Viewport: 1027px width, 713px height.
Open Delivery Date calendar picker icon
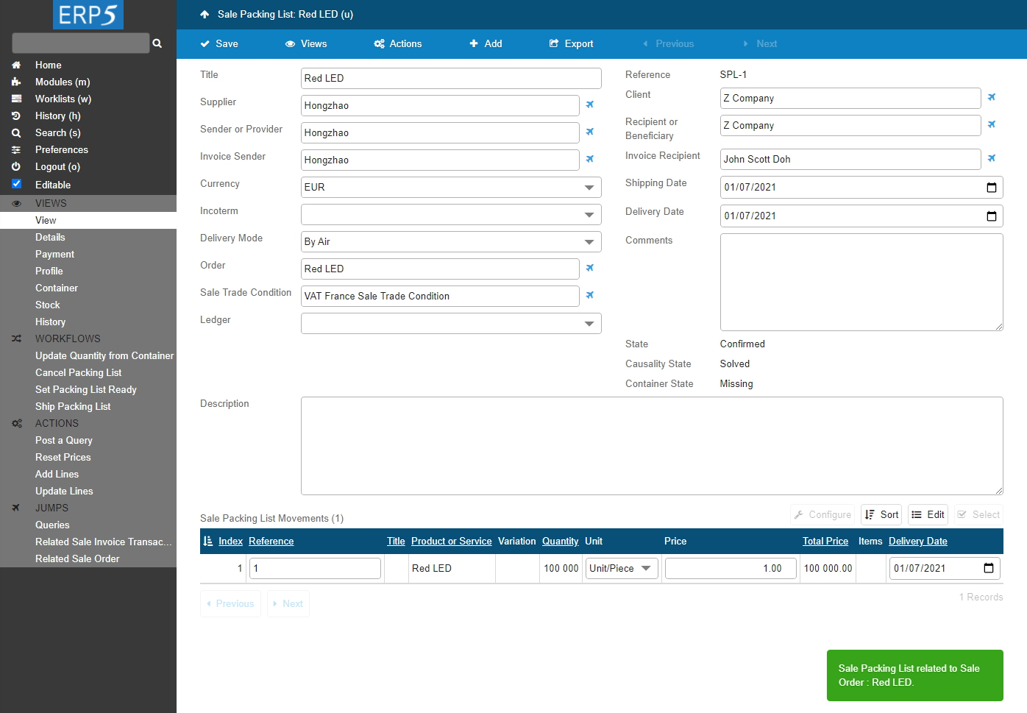(x=992, y=216)
